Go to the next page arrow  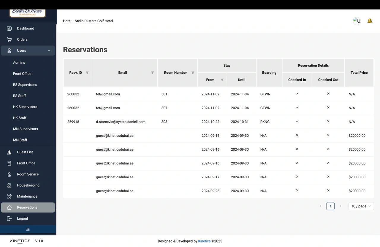click(x=341, y=206)
